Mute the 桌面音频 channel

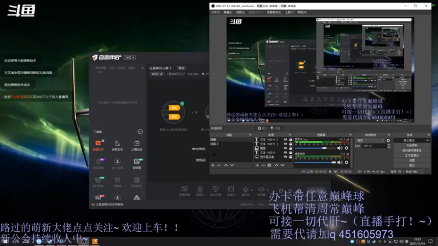click(x=339, y=162)
